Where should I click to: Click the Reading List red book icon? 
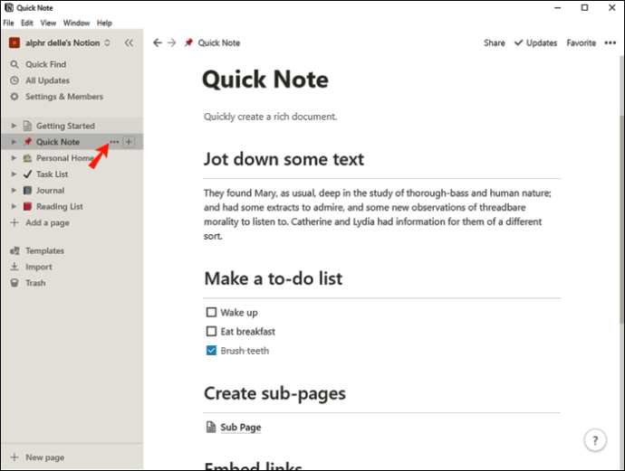(x=27, y=206)
